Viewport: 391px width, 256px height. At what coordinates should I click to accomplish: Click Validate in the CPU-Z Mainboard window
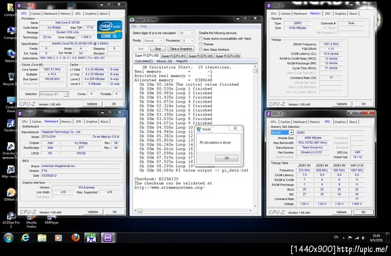click(93, 212)
